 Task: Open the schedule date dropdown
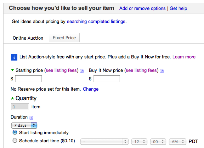(x=104, y=142)
